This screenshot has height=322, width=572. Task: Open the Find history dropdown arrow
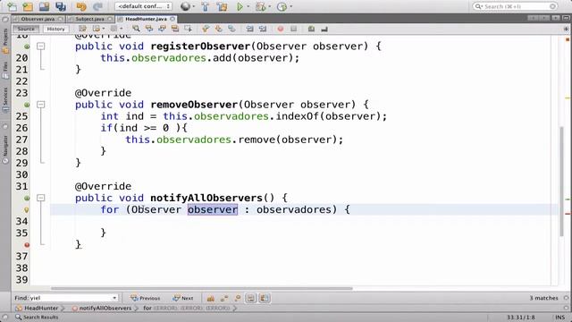114,298
